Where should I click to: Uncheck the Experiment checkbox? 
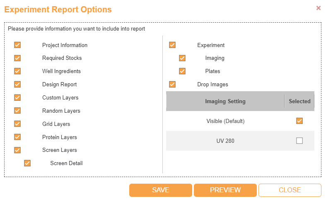pos(172,45)
